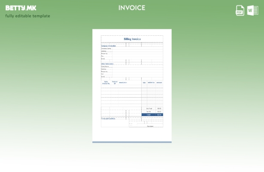Click the 'fully editable template' subtitle
The height and width of the screenshot is (172, 264).
pos(27,16)
